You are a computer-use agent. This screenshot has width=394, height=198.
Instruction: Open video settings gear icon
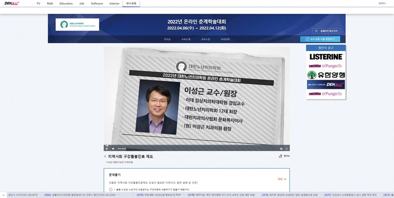pos(281,149)
